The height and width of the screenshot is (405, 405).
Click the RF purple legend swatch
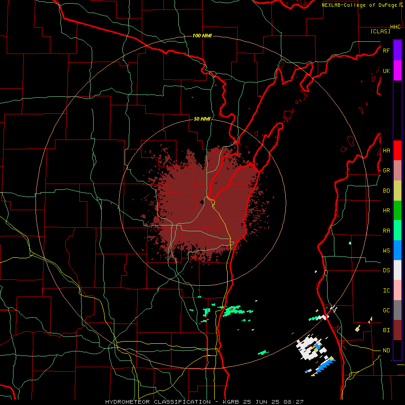click(x=397, y=50)
